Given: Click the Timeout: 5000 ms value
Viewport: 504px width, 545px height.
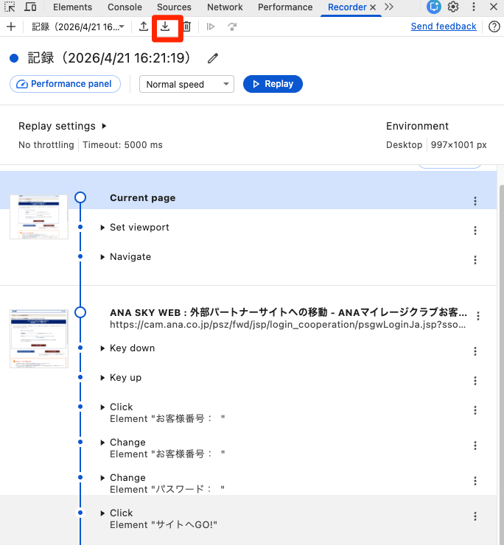Looking at the screenshot, I should [x=122, y=145].
